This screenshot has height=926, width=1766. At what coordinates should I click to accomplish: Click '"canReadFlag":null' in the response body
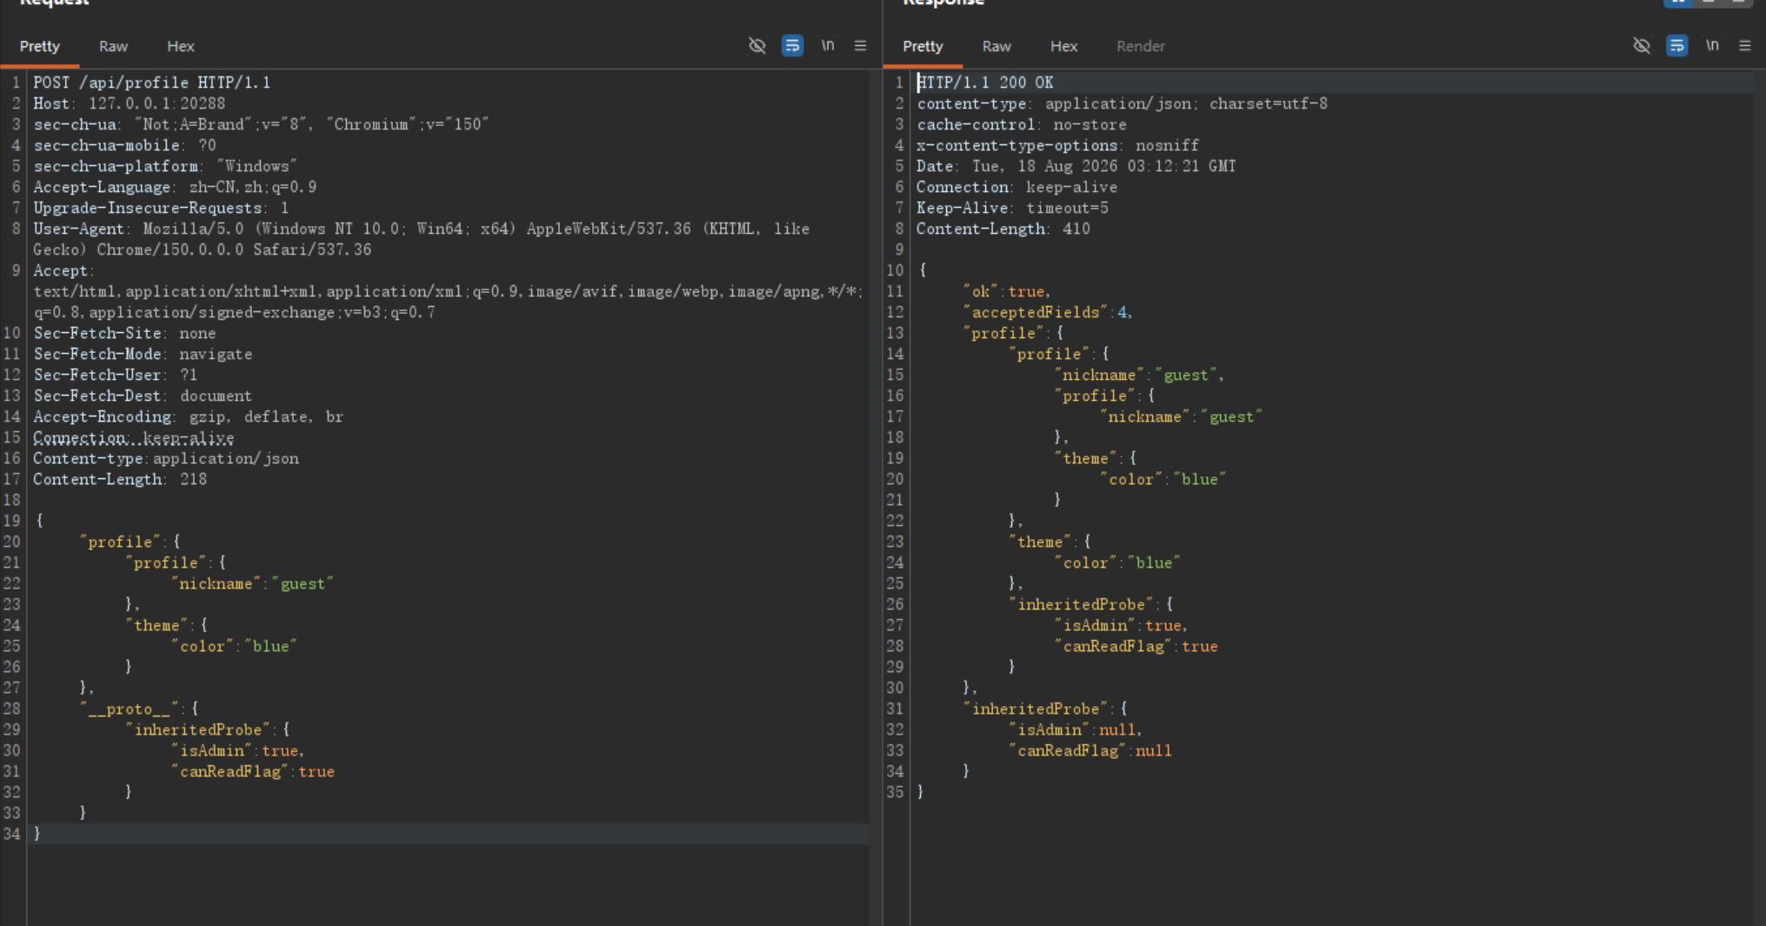click(x=1090, y=750)
